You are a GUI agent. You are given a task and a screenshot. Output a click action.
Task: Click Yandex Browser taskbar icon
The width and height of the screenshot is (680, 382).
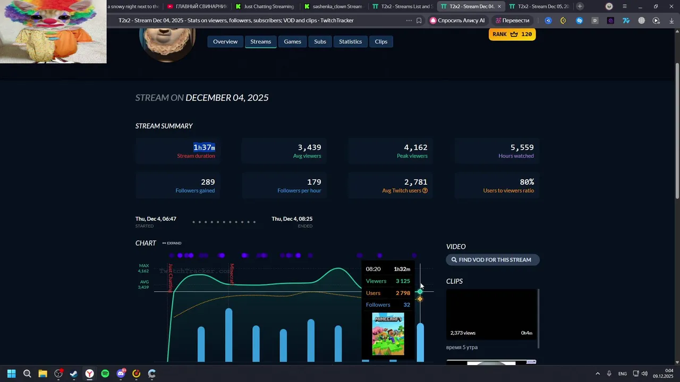[89, 374]
